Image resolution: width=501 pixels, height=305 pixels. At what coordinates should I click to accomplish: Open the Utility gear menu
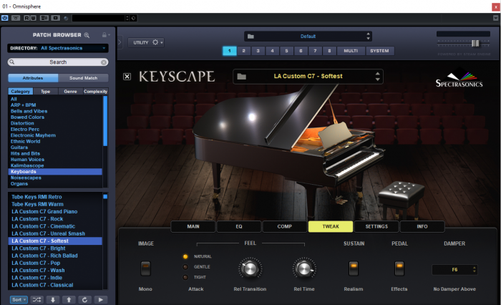146,42
